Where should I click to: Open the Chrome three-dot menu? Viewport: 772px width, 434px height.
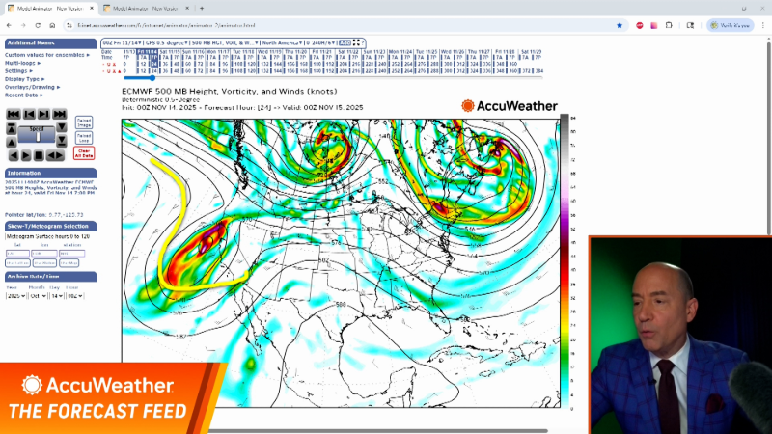point(762,25)
